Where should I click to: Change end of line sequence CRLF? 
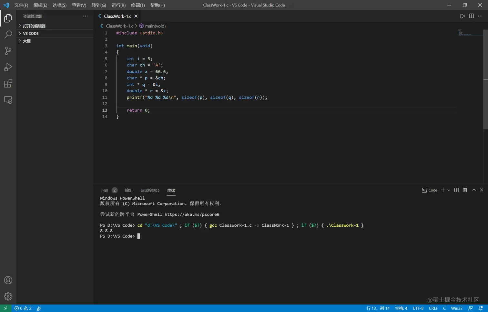[433, 308]
